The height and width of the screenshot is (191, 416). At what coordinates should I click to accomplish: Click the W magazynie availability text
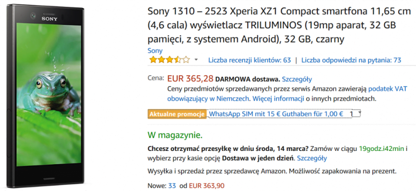(x=175, y=135)
